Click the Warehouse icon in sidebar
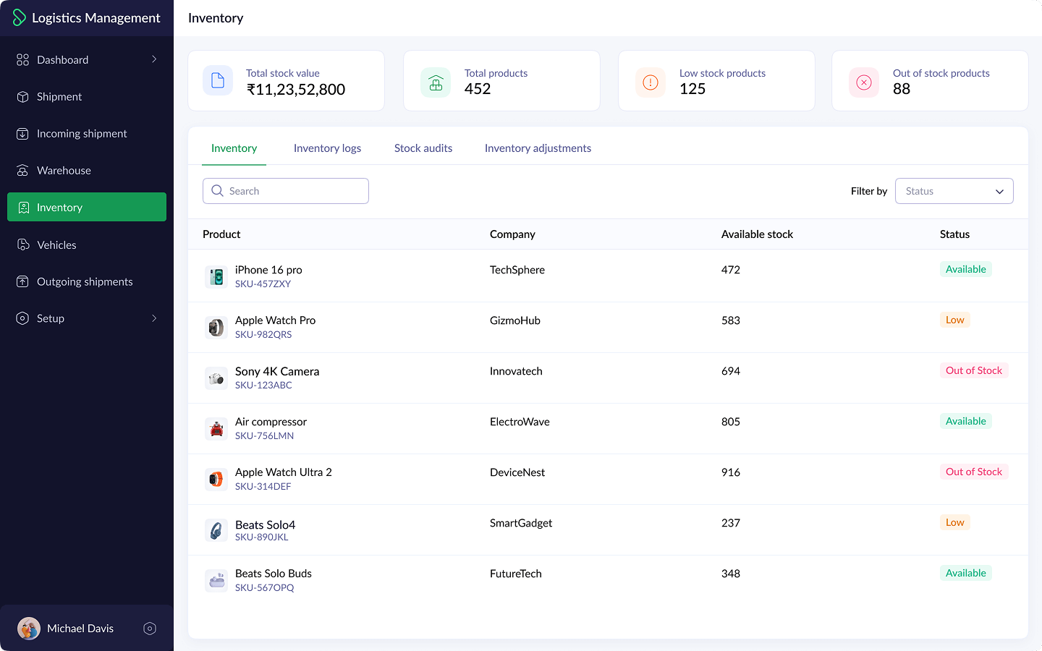Image resolution: width=1042 pixels, height=651 pixels. pyautogui.click(x=23, y=170)
